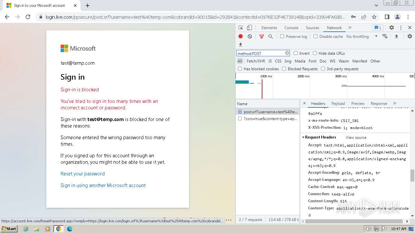The height and width of the screenshot is (233, 415).
Task: Open Chrome three-dot menu
Action: coord(408,17)
